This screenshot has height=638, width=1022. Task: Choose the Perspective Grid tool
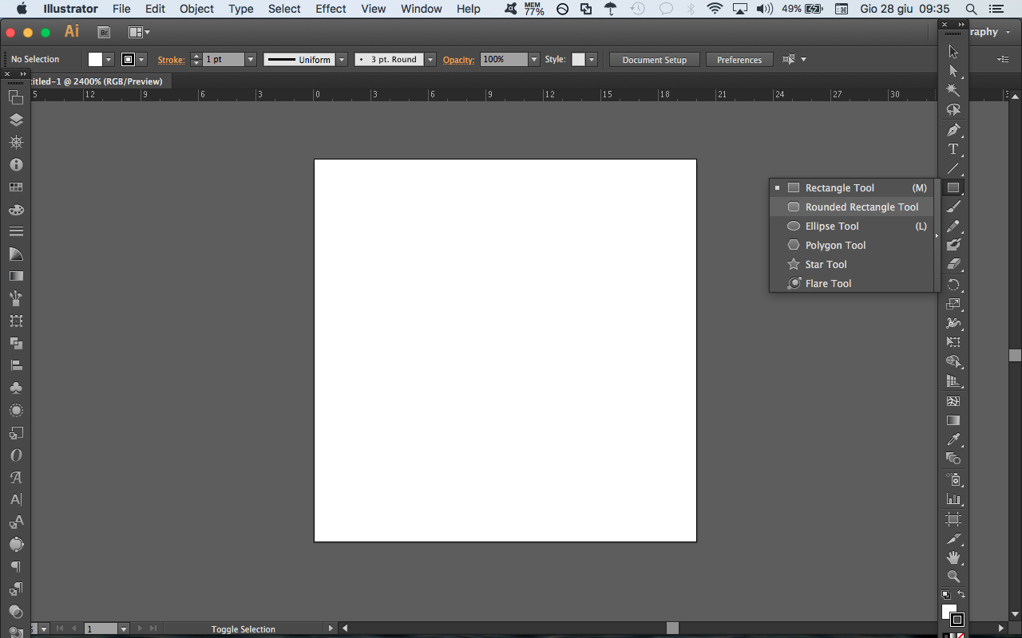pyautogui.click(x=953, y=381)
